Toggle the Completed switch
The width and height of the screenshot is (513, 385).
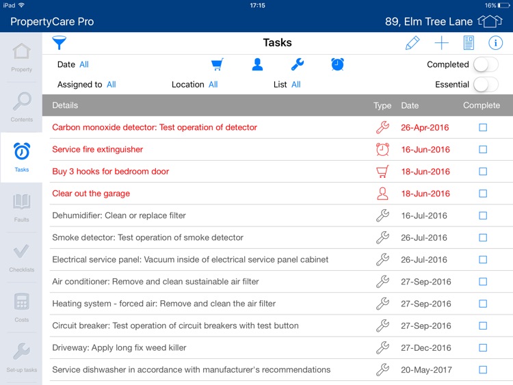(x=486, y=64)
